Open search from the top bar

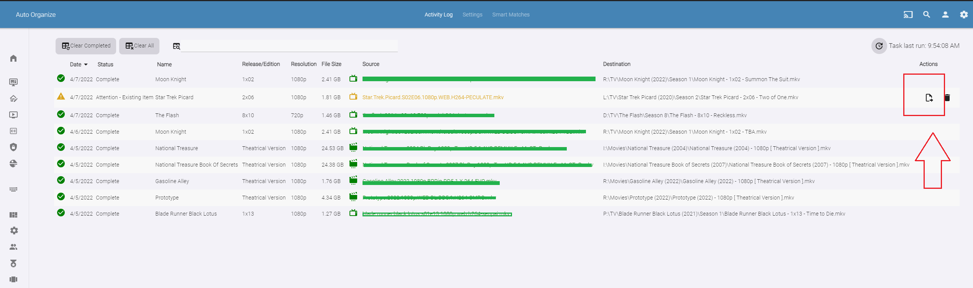pyautogui.click(x=927, y=15)
